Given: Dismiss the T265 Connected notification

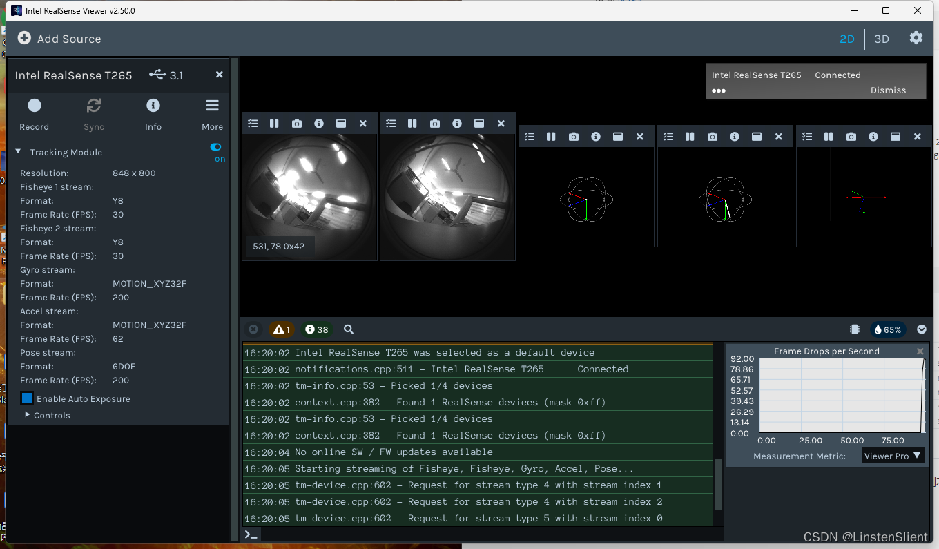Looking at the screenshot, I should 888,90.
